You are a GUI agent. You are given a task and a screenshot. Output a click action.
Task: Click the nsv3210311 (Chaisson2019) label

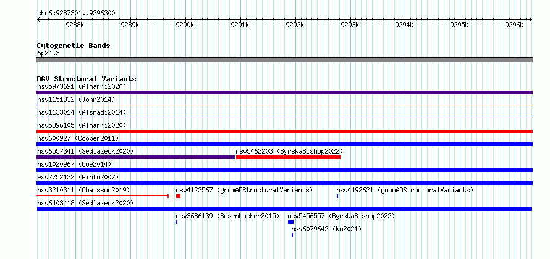(83, 190)
